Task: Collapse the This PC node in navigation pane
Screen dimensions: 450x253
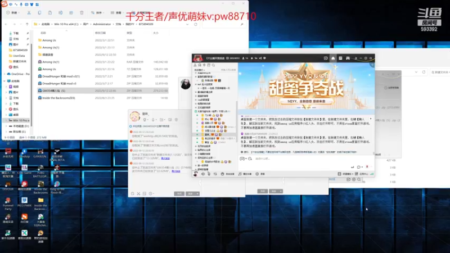Action: (5, 81)
